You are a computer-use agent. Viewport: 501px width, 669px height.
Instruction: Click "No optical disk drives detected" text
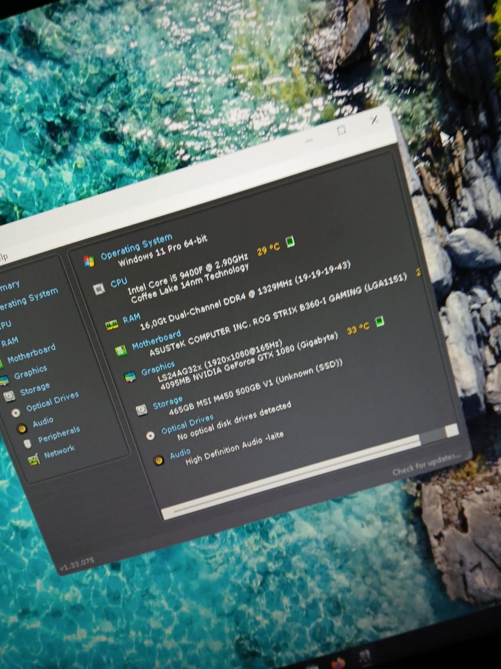[x=234, y=421]
